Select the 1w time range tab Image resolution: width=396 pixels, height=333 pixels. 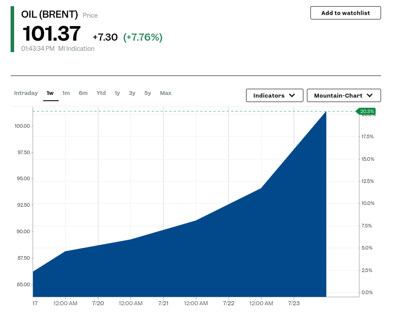tap(50, 93)
